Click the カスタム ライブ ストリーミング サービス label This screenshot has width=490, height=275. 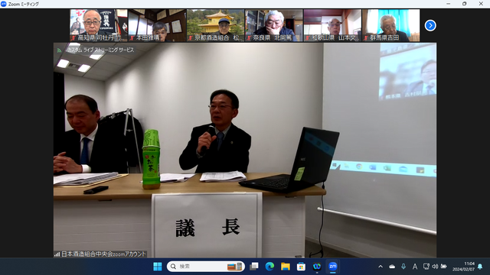click(x=100, y=50)
